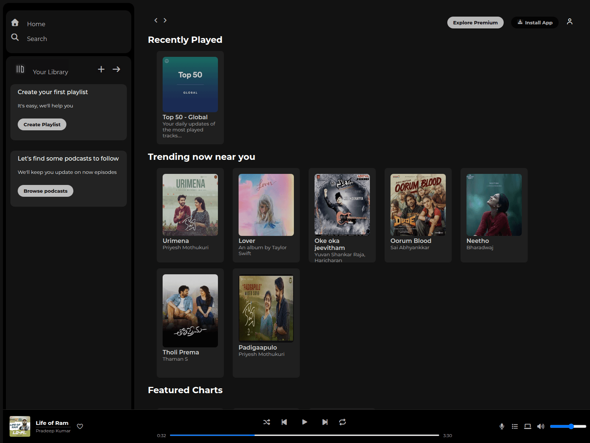Click Explore Premium button
The width and height of the screenshot is (590, 443).
coord(475,23)
